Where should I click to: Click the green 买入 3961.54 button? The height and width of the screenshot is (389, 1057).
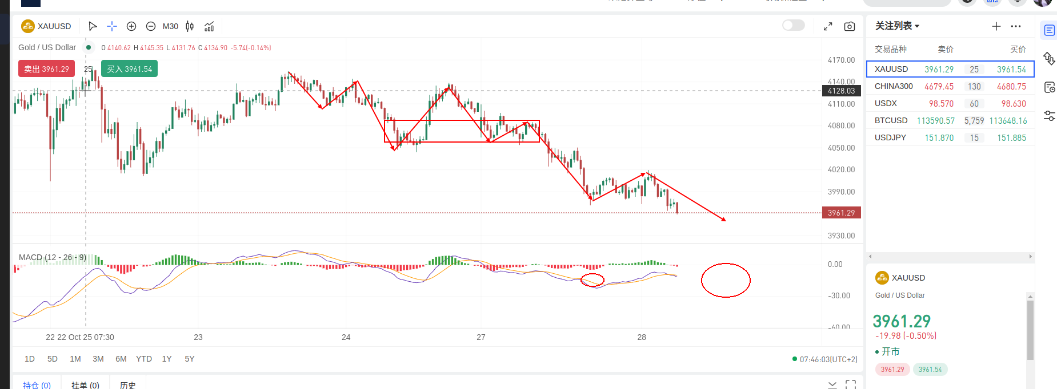click(x=130, y=69)
